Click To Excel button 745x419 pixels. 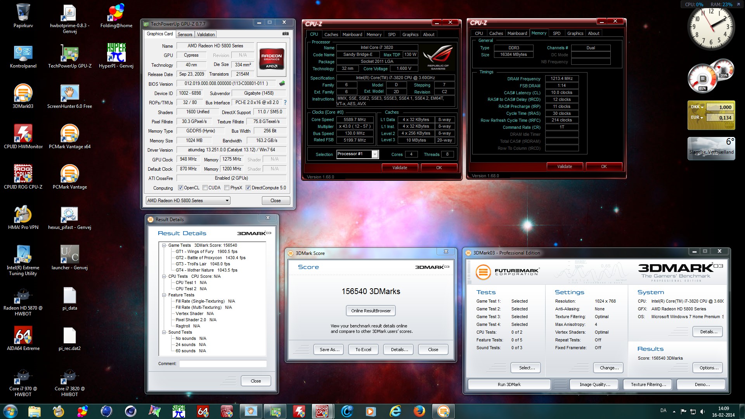[x=363, y=350]
